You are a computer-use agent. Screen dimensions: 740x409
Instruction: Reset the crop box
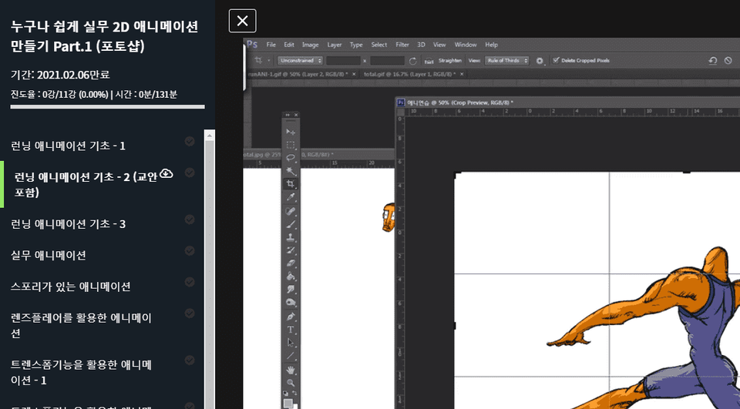coord(712,60)
